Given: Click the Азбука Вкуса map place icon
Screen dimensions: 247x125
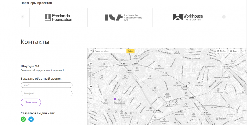Looking at the screenshot, I should (x=159, y=66).
